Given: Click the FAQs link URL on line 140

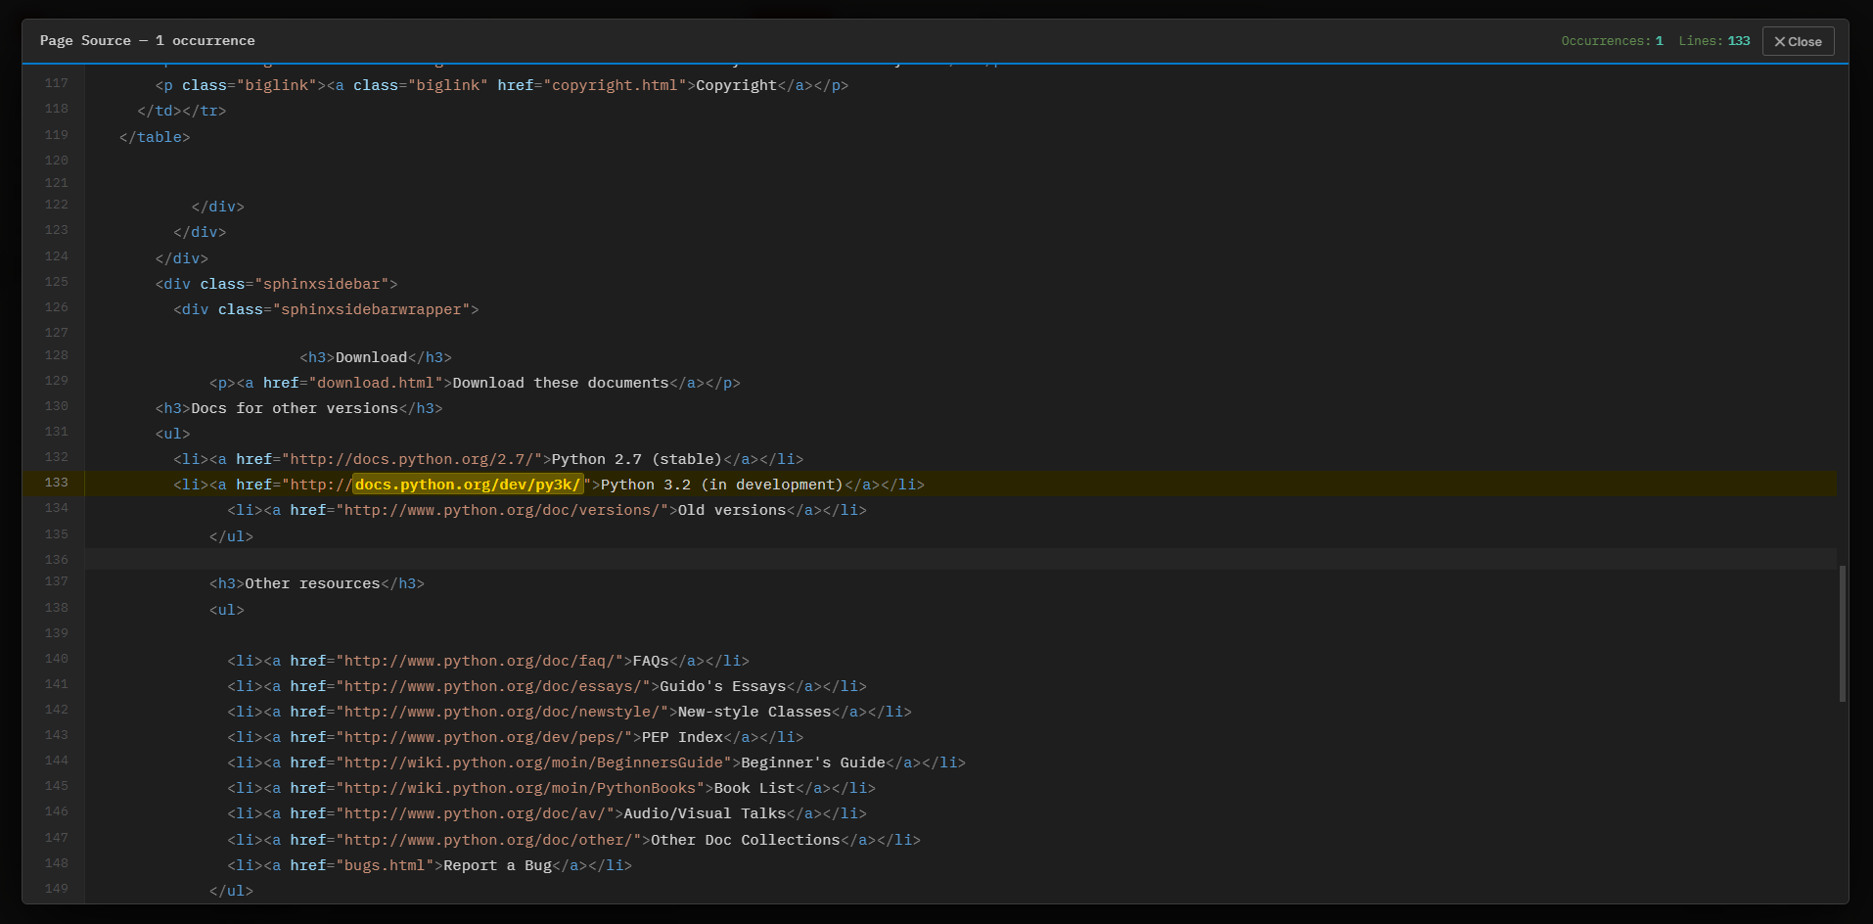Looking at the screenshot, I should tap(480, 661).
